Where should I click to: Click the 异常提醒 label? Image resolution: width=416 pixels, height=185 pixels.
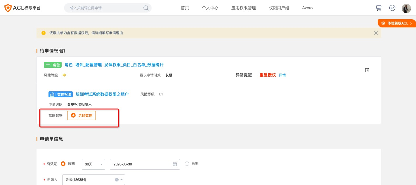pos(244,75)
